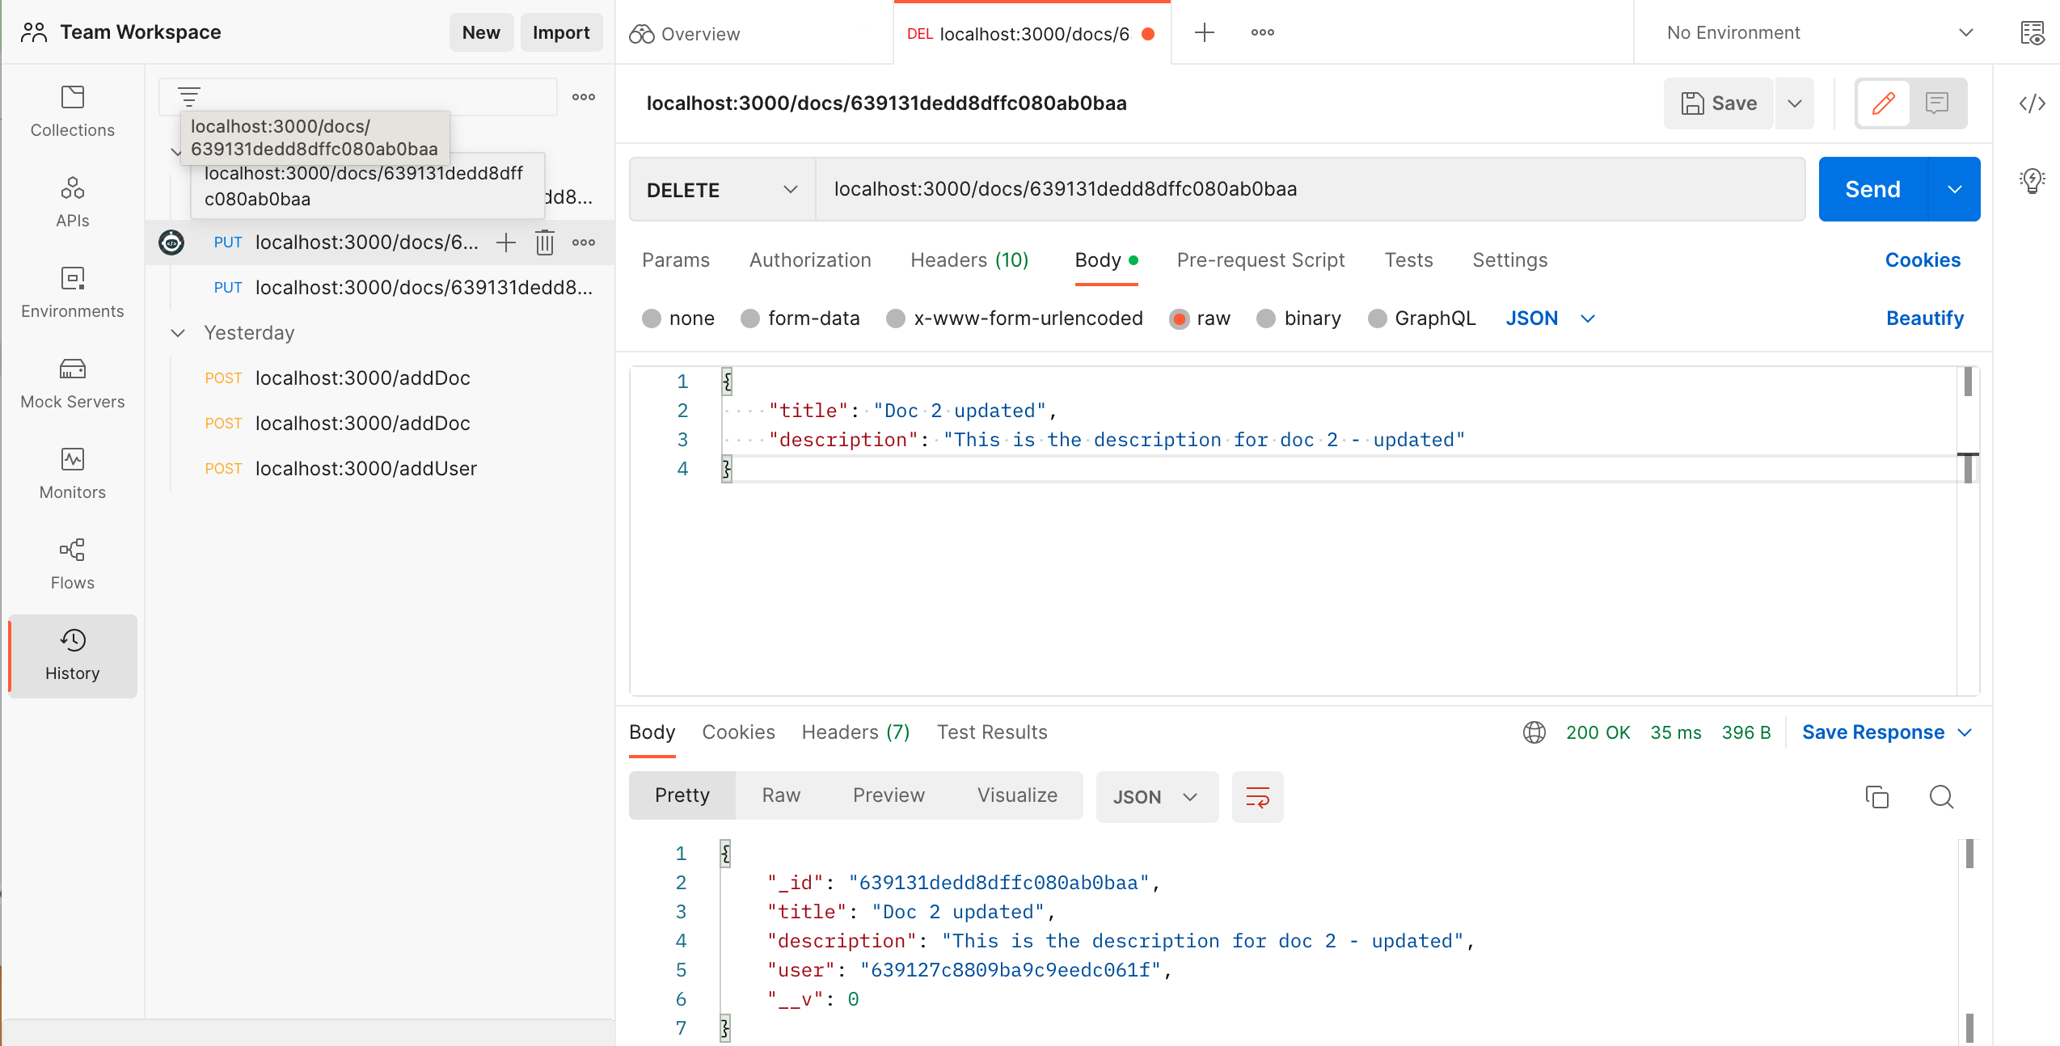Open the code snippet panel
Image resolution: width=2060 pixels, height=1046 pixels.
tap(2033, 103)
